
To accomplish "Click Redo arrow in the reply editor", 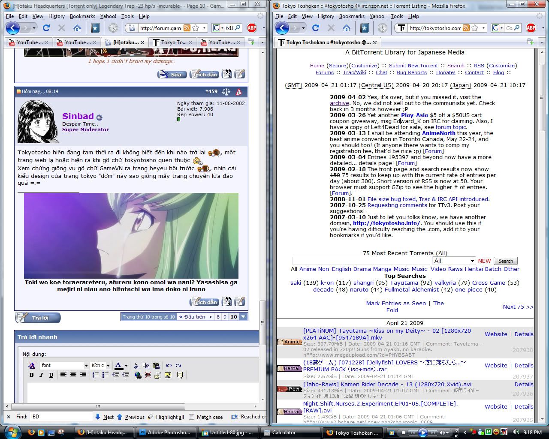I will point(178,365).
